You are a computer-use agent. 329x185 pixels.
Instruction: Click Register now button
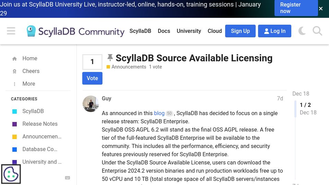click(296, 8)
